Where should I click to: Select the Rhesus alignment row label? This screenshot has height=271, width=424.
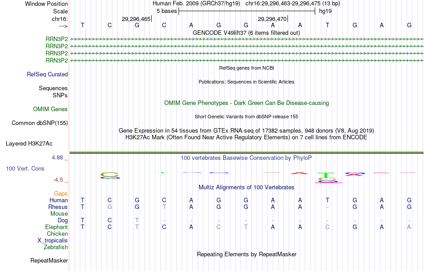pos(58,207)
